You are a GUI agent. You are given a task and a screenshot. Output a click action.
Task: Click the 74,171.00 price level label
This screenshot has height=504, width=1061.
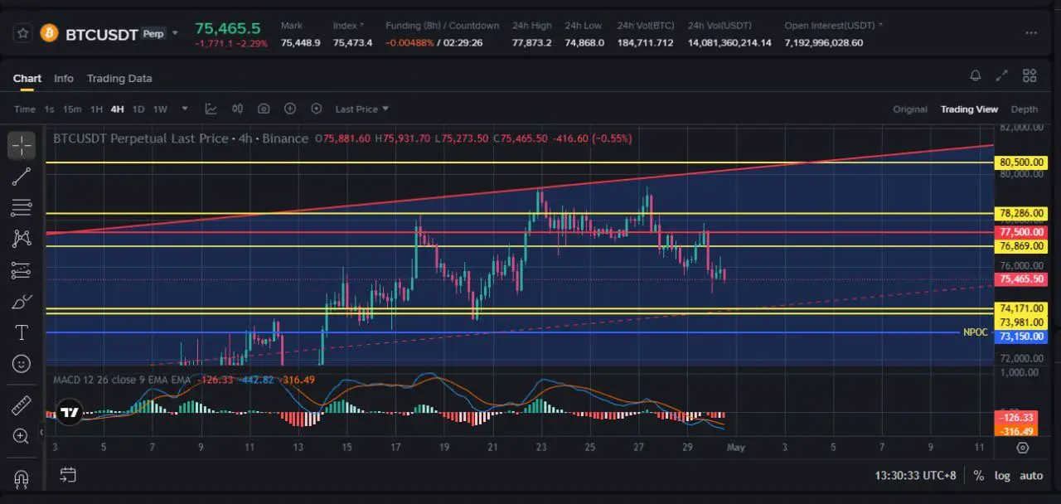(1022, 308)
